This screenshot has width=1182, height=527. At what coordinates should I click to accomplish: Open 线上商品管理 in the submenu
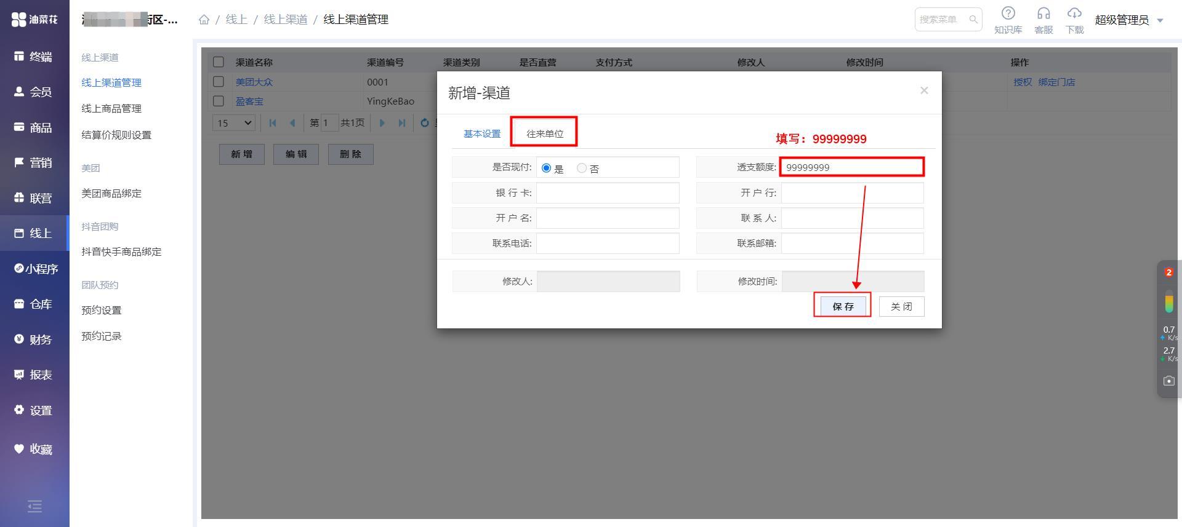coord(111,109)
